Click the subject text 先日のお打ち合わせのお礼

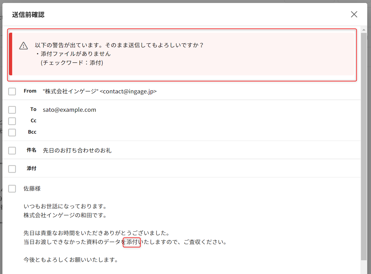tap(77, 151)
